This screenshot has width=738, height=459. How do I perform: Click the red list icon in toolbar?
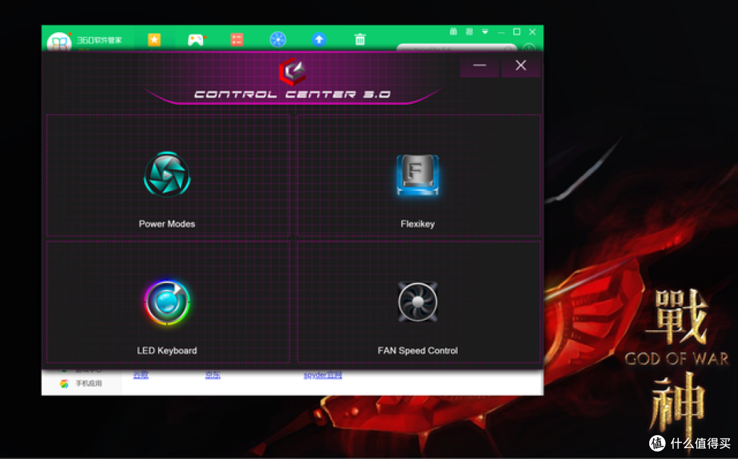tap(236, 40)
